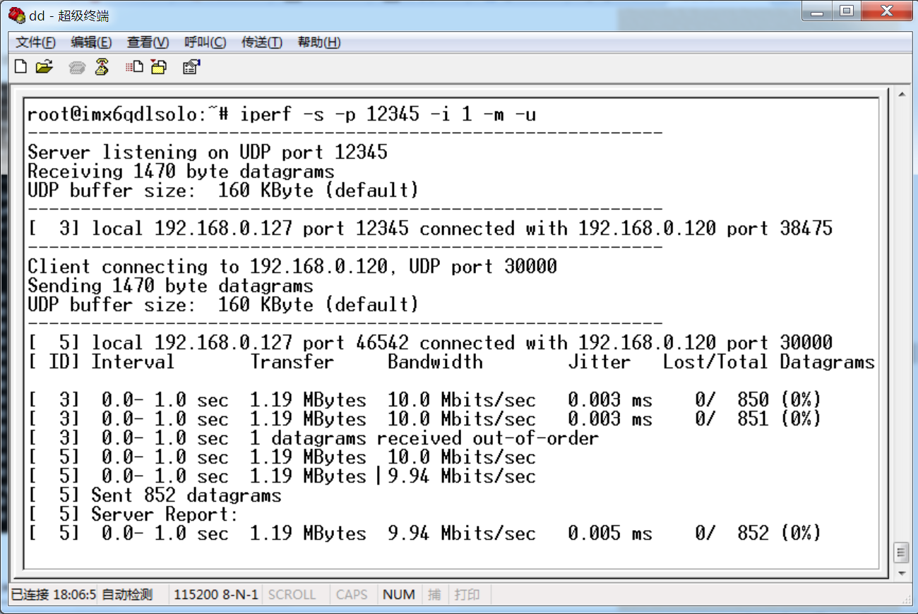
Task: Click the 'Lost/Total' column header text
Action: tap(715, 362)
